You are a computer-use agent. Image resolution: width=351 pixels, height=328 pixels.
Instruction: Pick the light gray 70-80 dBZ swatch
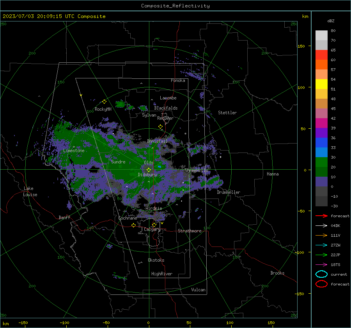coord(321,35)
